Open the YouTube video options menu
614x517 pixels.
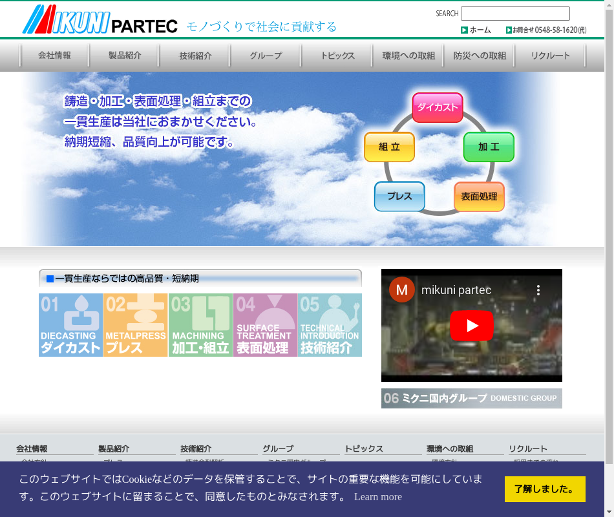click(x=538, y=290)
